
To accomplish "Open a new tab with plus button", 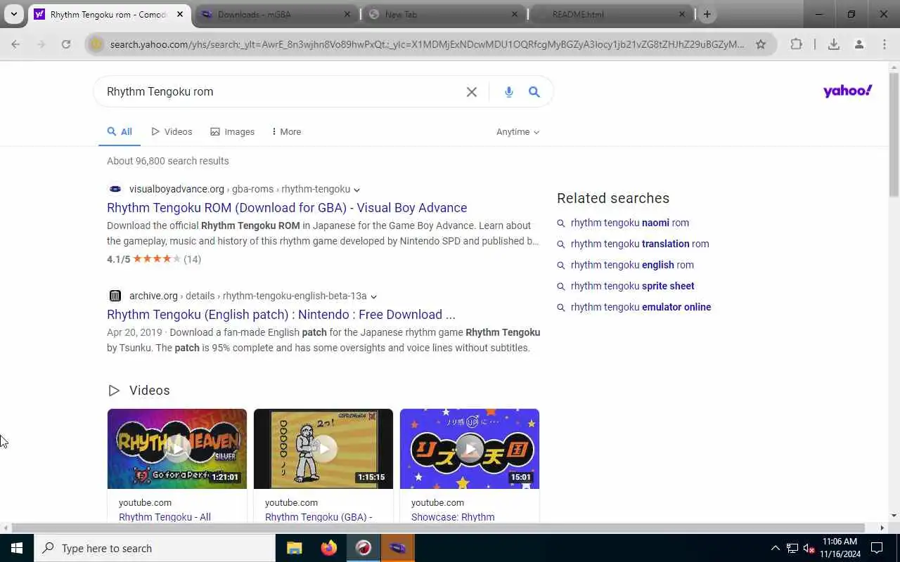I will pos(707,14).
